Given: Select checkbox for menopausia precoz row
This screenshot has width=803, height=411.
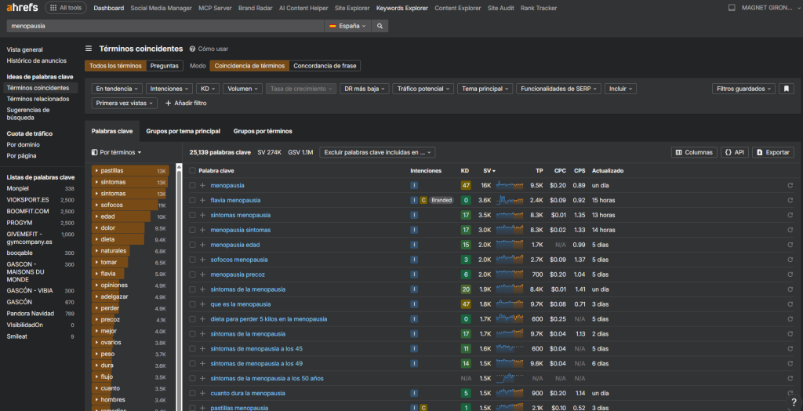Looking at the screenshot, I should coord(192,275).
